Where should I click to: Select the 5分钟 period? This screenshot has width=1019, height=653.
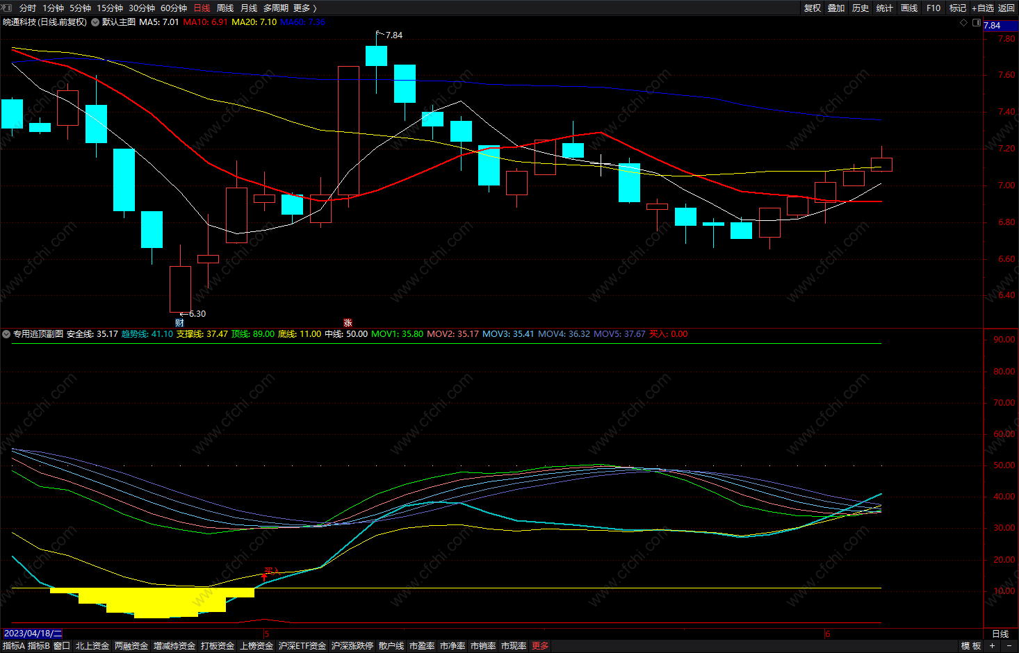pyautogui.click(x=80, y=8)
